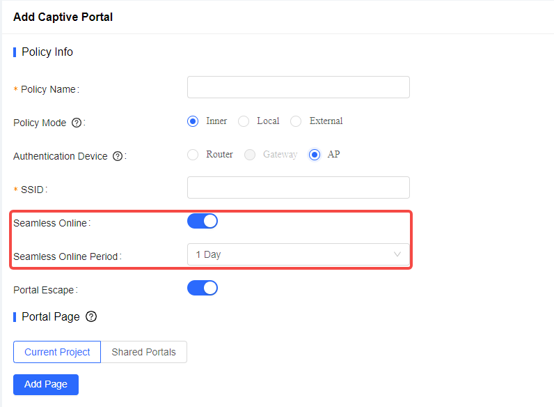Screen dimensions: 554x407
Task: Switch to the Current Project tab
Action: [57, 352]
